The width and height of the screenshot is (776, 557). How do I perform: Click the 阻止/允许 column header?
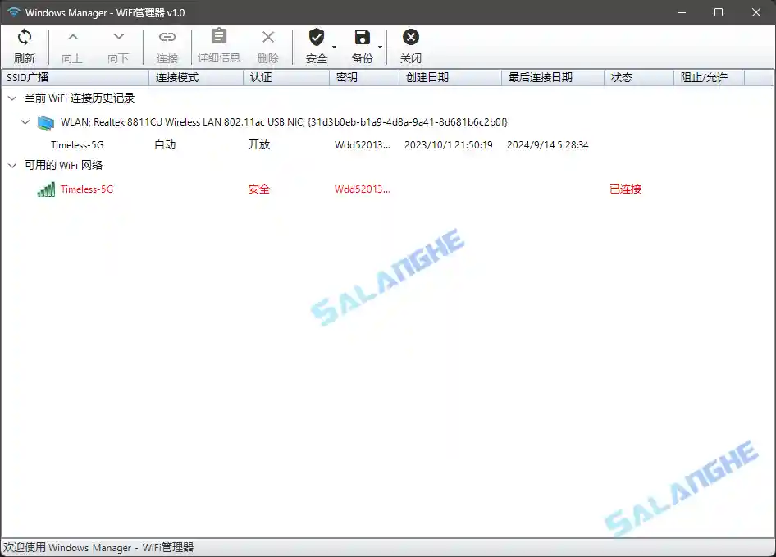pos(710,77)
